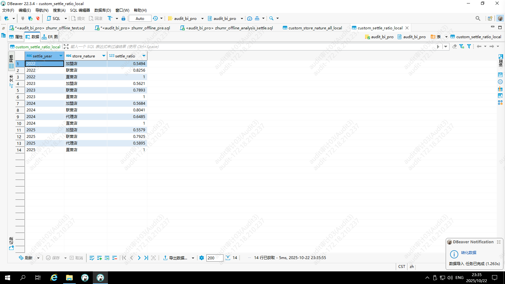The height and width of the screenshot is (284, 505).
Task: Click the blue filter funnel icon
Action: [469, 46]
